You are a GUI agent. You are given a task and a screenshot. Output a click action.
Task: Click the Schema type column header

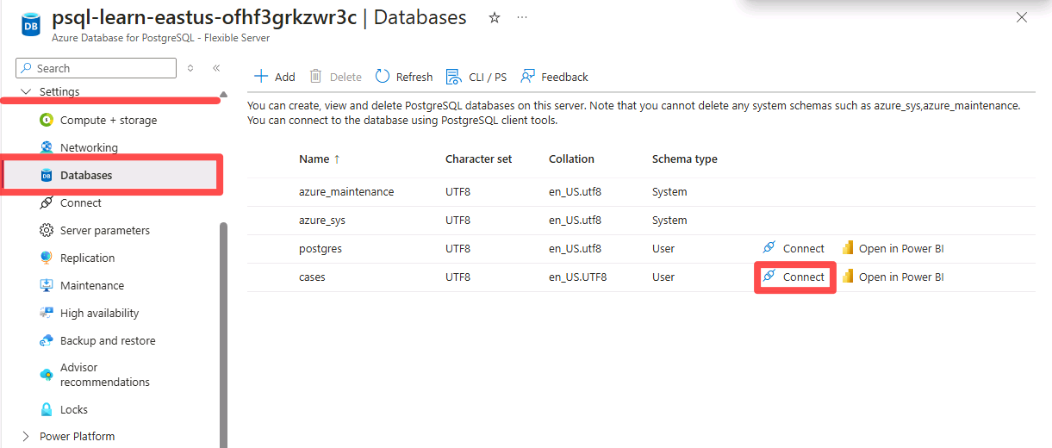point(685,159)
